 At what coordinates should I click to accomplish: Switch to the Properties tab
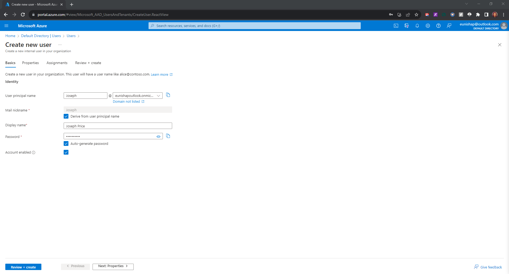point(31,63)
